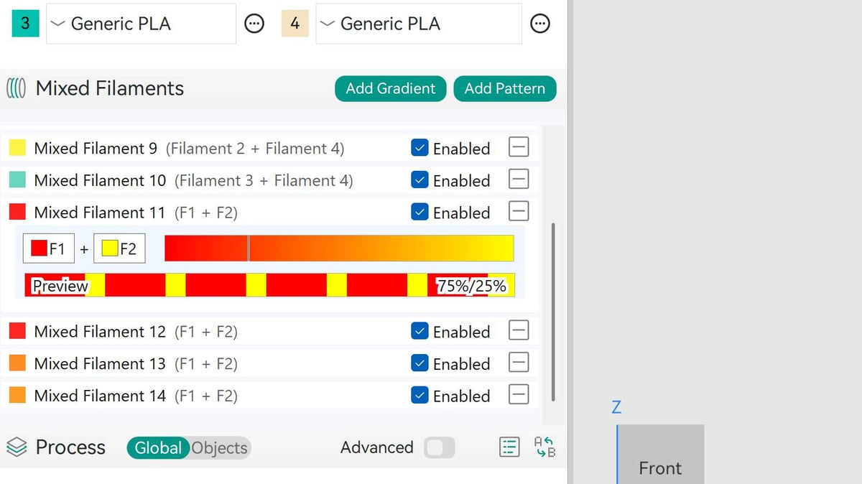Screen dimensions: 862x484
Task: Click the red-to-yellow gradient ratio slider
Action: (339, 248)
